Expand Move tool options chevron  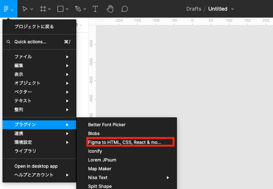32,9
